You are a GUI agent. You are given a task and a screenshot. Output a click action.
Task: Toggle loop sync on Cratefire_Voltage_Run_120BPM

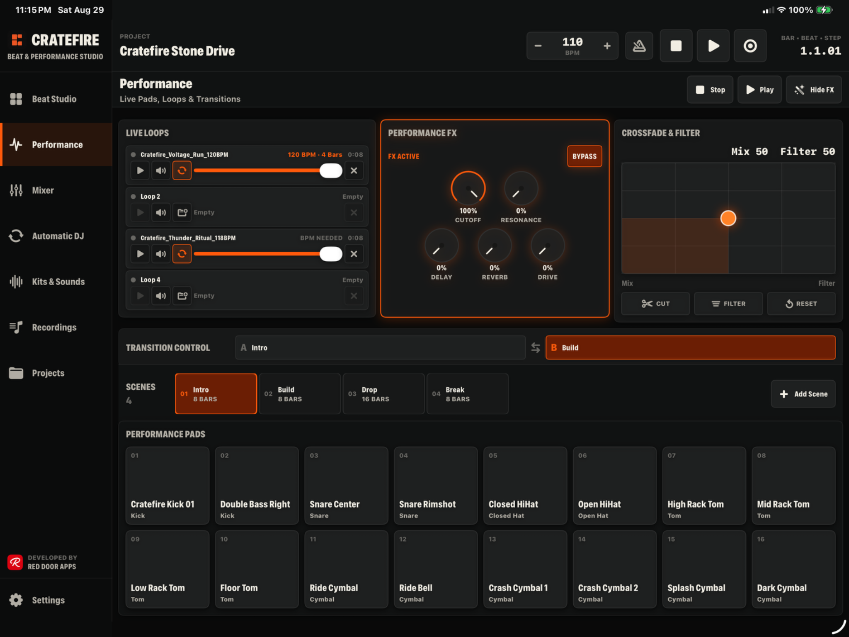click(182, 170)
